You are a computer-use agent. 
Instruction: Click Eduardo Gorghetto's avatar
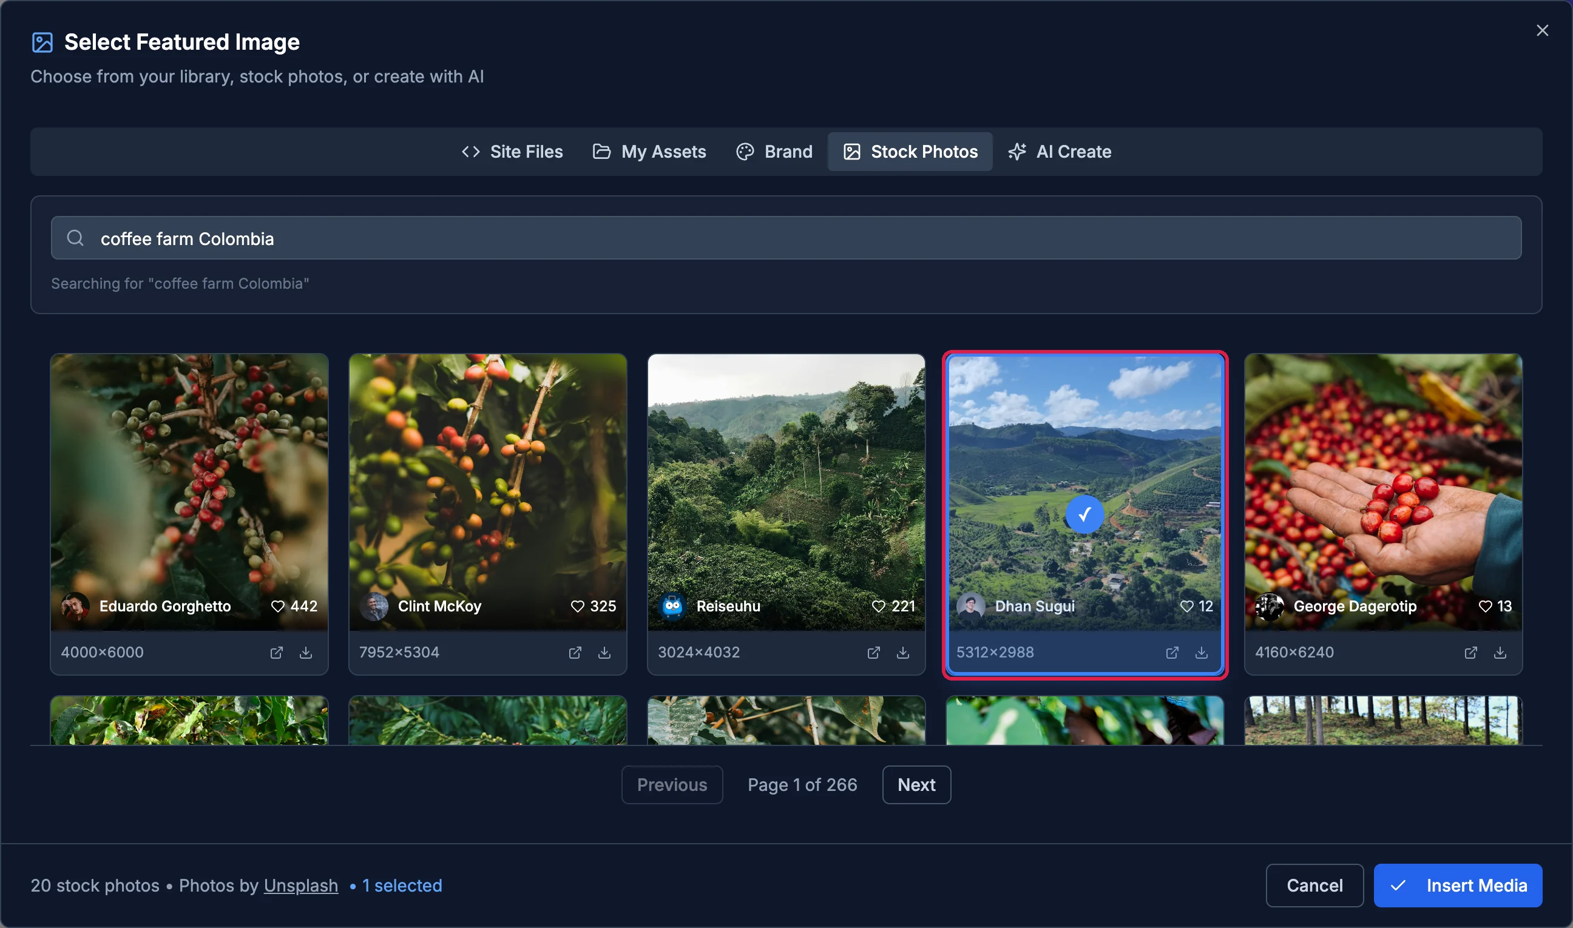[x=75, y=606]
